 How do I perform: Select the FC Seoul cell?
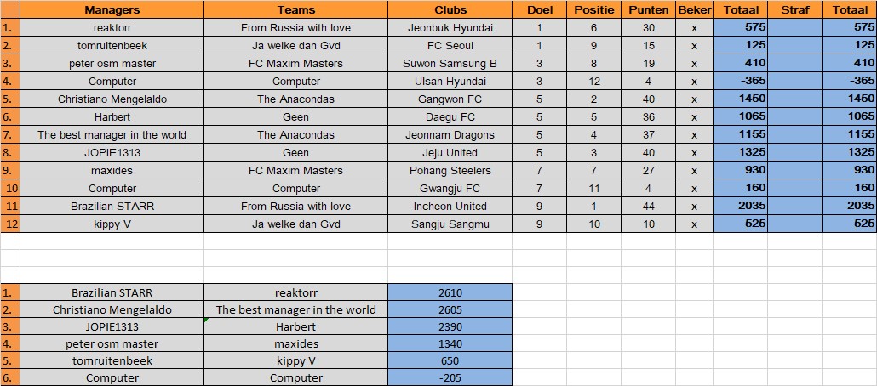(x=450, y=45)
